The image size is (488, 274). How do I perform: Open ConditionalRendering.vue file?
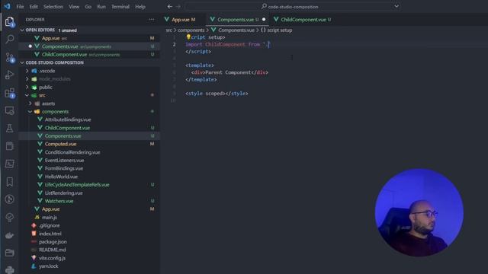coord(90,152)
